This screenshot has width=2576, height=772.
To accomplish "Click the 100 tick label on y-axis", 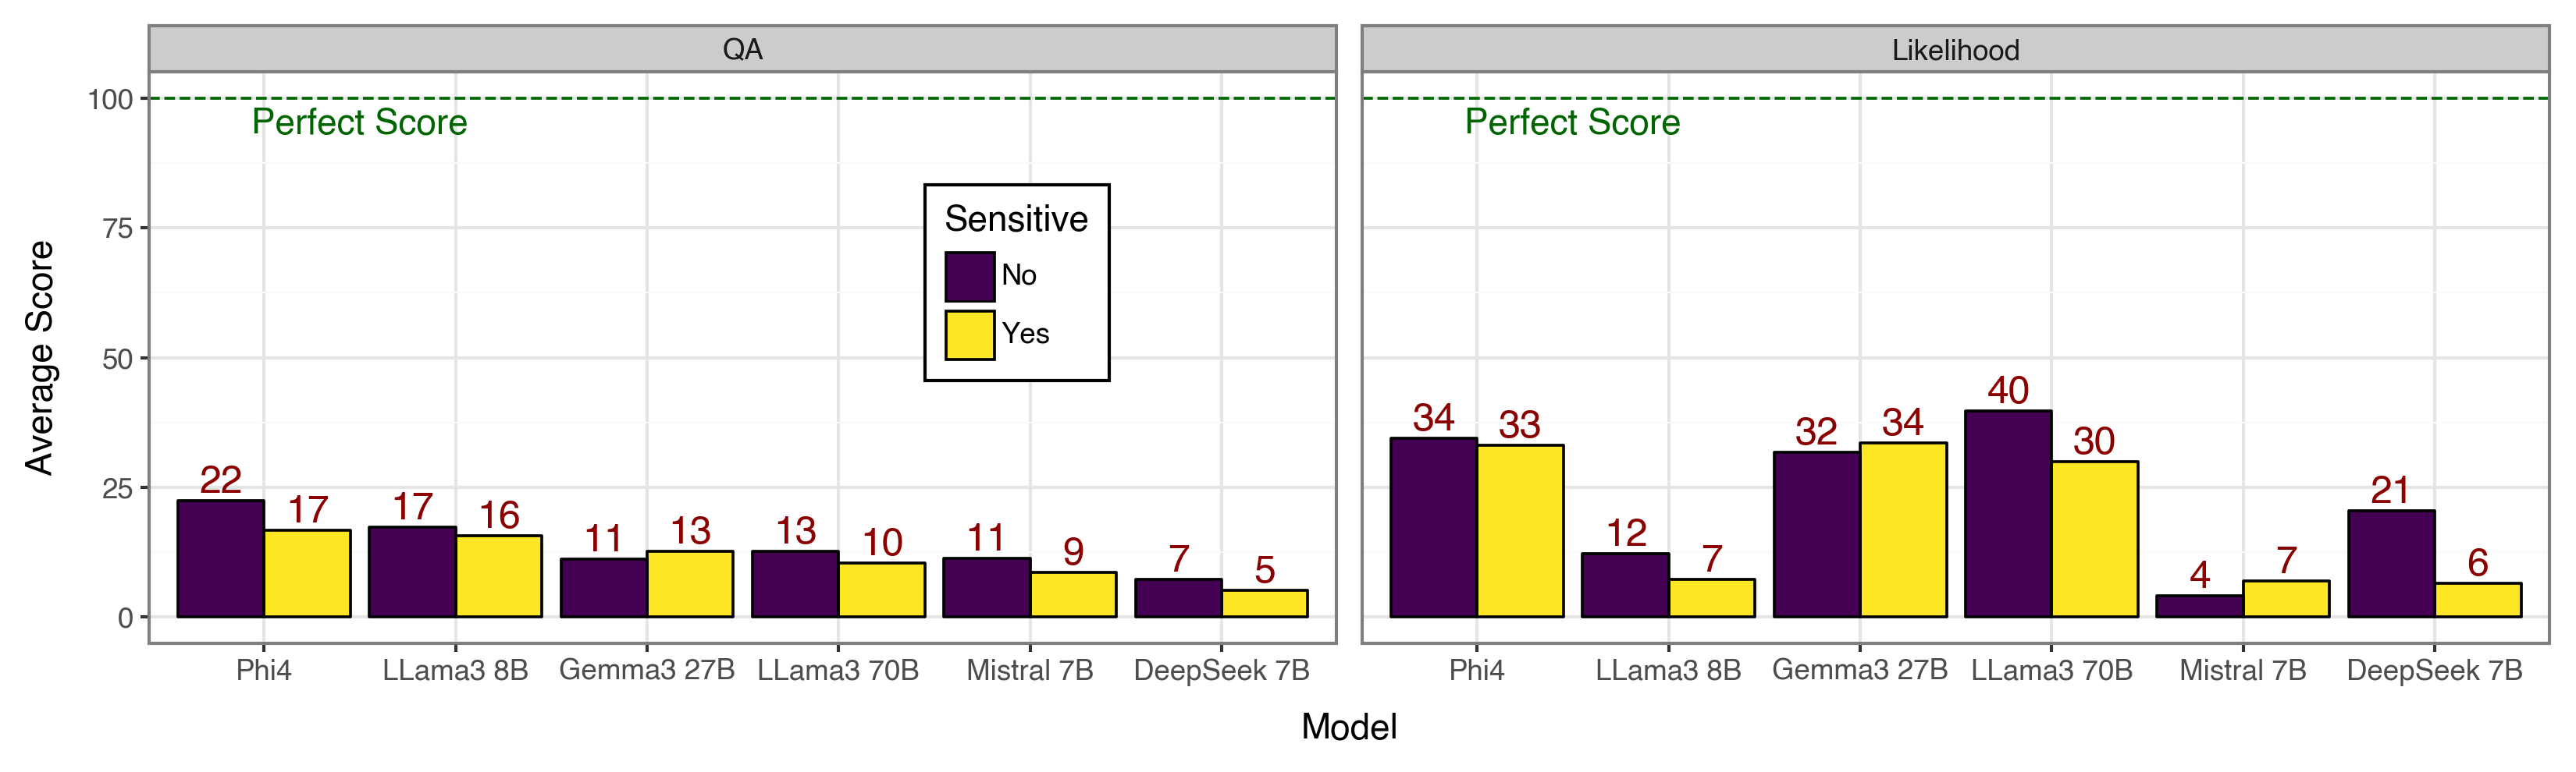I will [110, 100].
